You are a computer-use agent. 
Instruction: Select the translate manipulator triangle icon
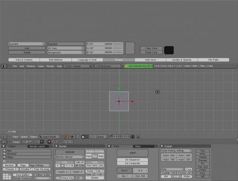pyautogui.click(x=87, y=137)
